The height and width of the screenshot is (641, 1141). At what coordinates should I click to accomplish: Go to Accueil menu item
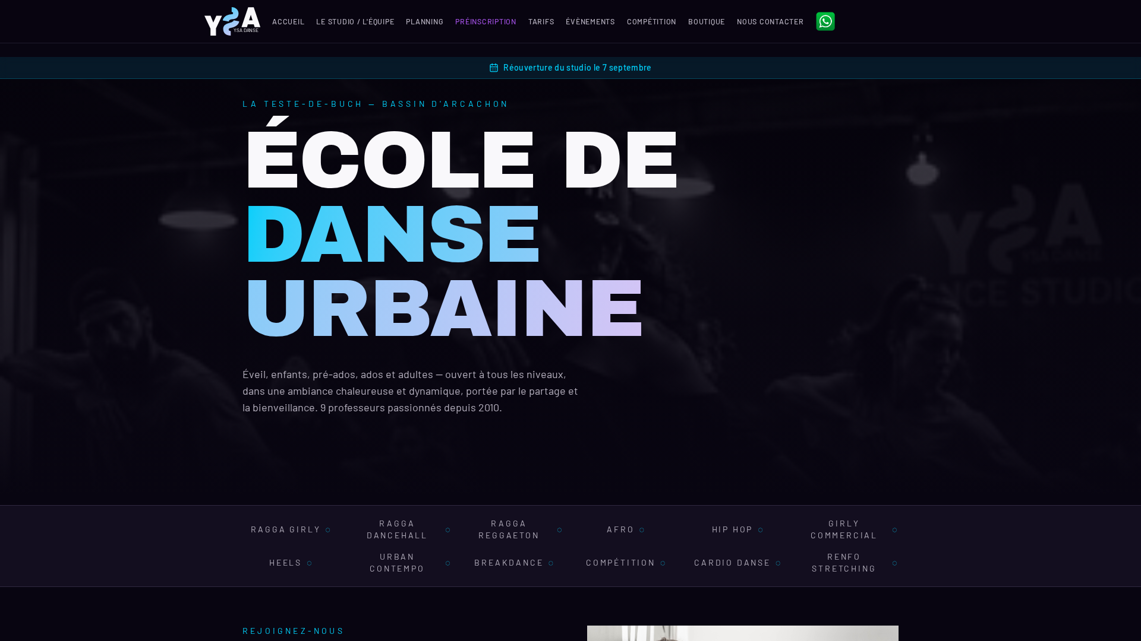pos(288,21)
